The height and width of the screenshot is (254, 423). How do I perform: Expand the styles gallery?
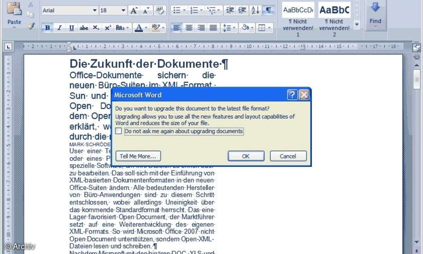(357, 25)
